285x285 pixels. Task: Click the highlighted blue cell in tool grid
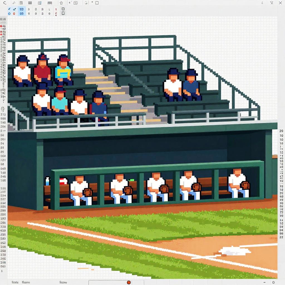(x=22, y=11)
